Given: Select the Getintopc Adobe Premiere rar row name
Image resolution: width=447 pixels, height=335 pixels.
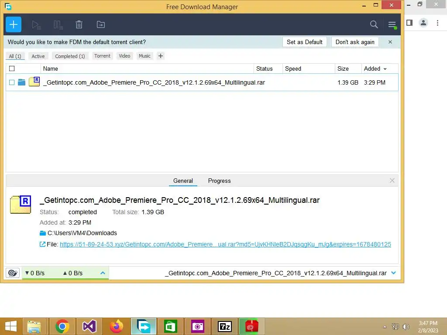Looking at the screenshot, I should [154, 82].
